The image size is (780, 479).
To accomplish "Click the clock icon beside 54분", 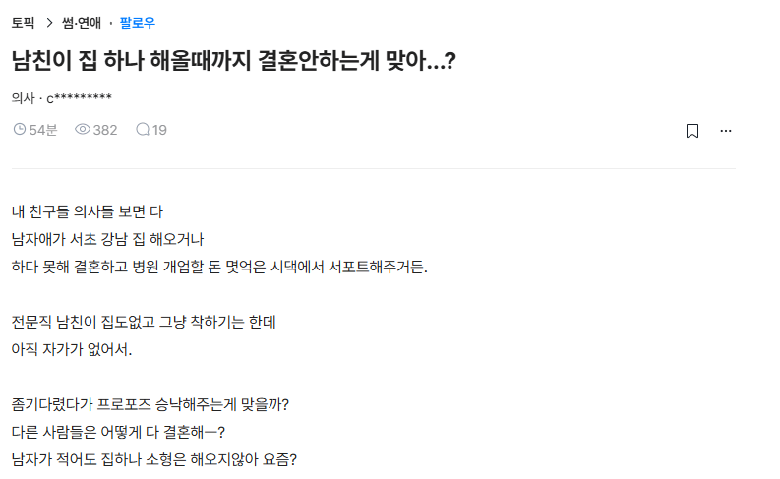I will point(20,129).
